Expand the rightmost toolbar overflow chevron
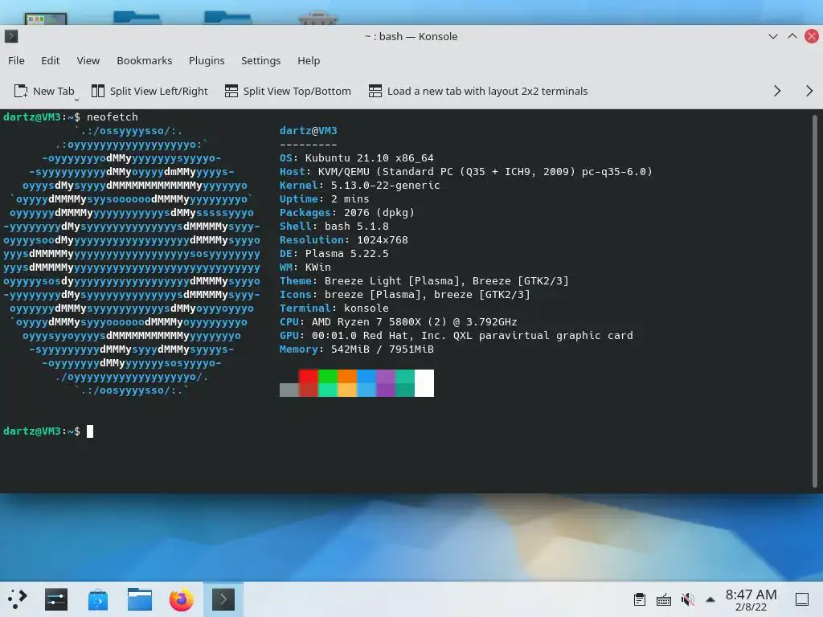The width and height of the screenshot is (823, 617). tap(809, 91)
